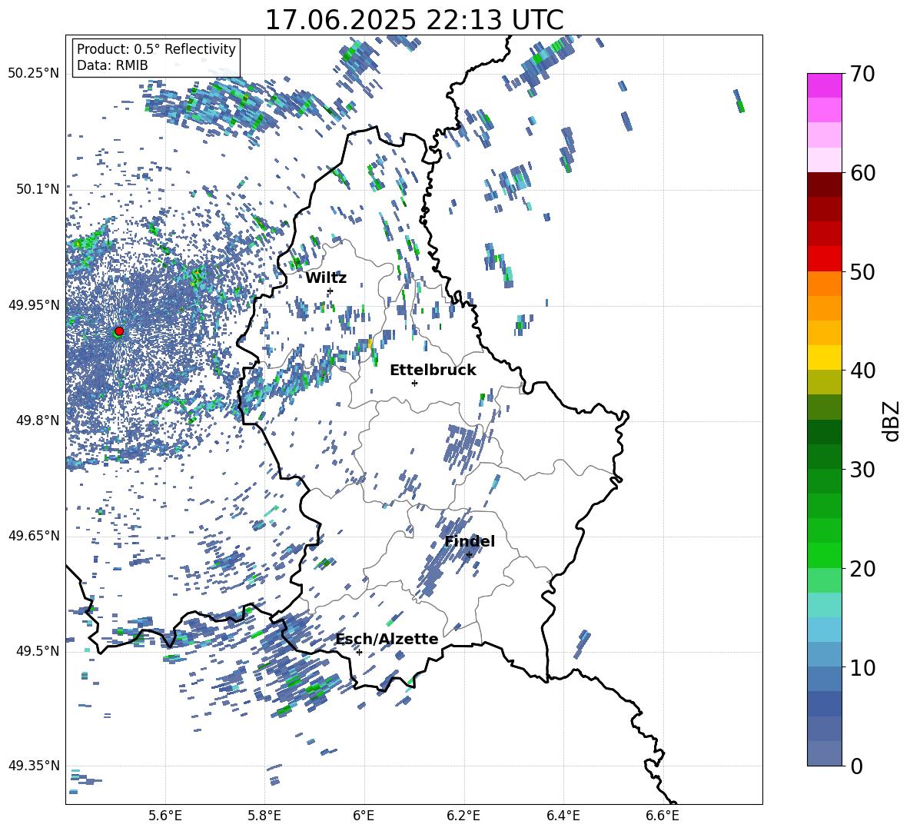Image resolution: width=910 pixels, height=831 pixels.
Task: Click the 6.2°E longitude label
Action: (x=463, y=816)
